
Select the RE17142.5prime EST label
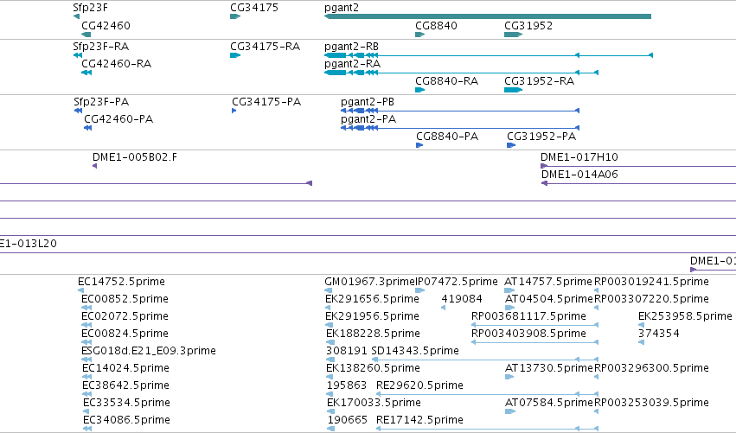tap(419, 420)
